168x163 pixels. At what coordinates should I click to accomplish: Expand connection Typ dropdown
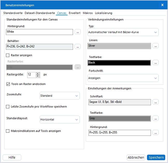[x=123, y=32]
